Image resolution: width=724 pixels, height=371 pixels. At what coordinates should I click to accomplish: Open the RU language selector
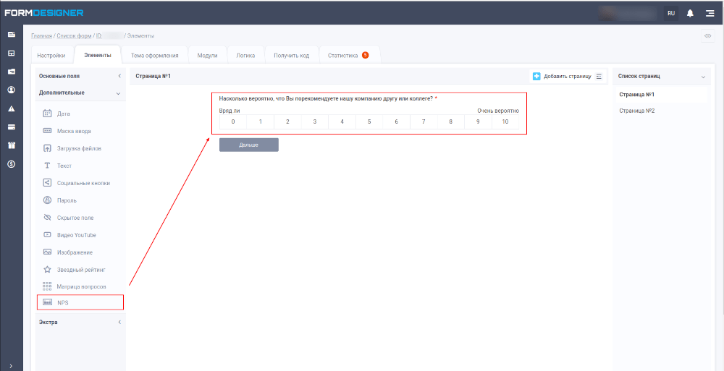[671, 13]
